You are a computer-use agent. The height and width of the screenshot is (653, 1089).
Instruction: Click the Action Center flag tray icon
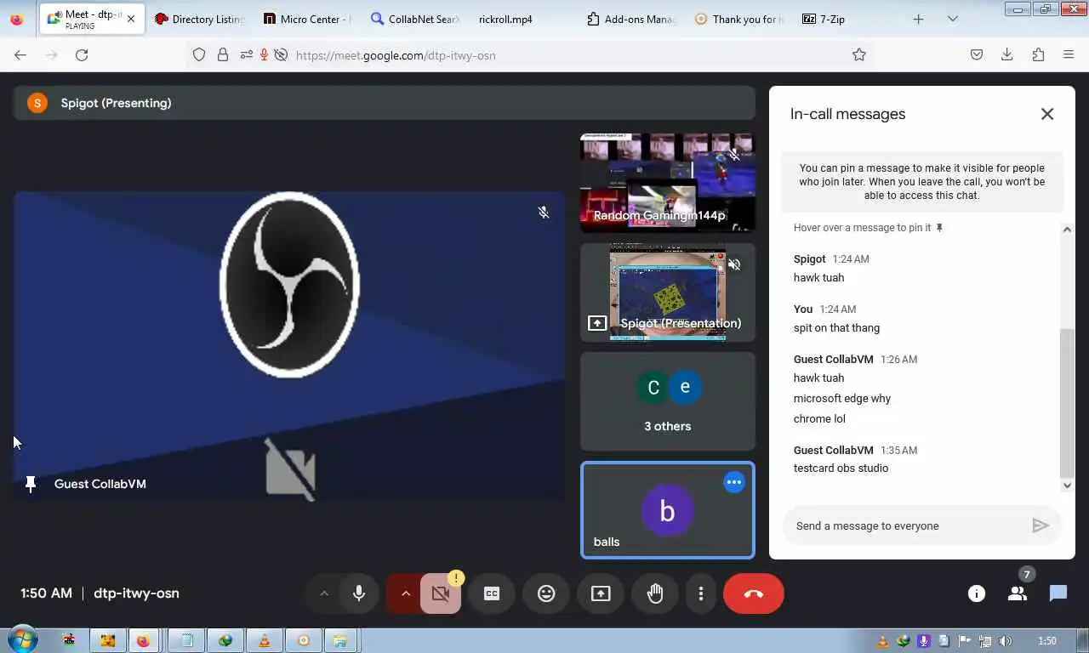tap(965, 641)
